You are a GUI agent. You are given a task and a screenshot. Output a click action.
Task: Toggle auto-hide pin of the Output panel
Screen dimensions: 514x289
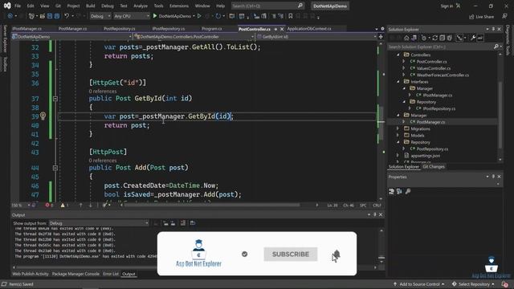click(x=375, y=214)
